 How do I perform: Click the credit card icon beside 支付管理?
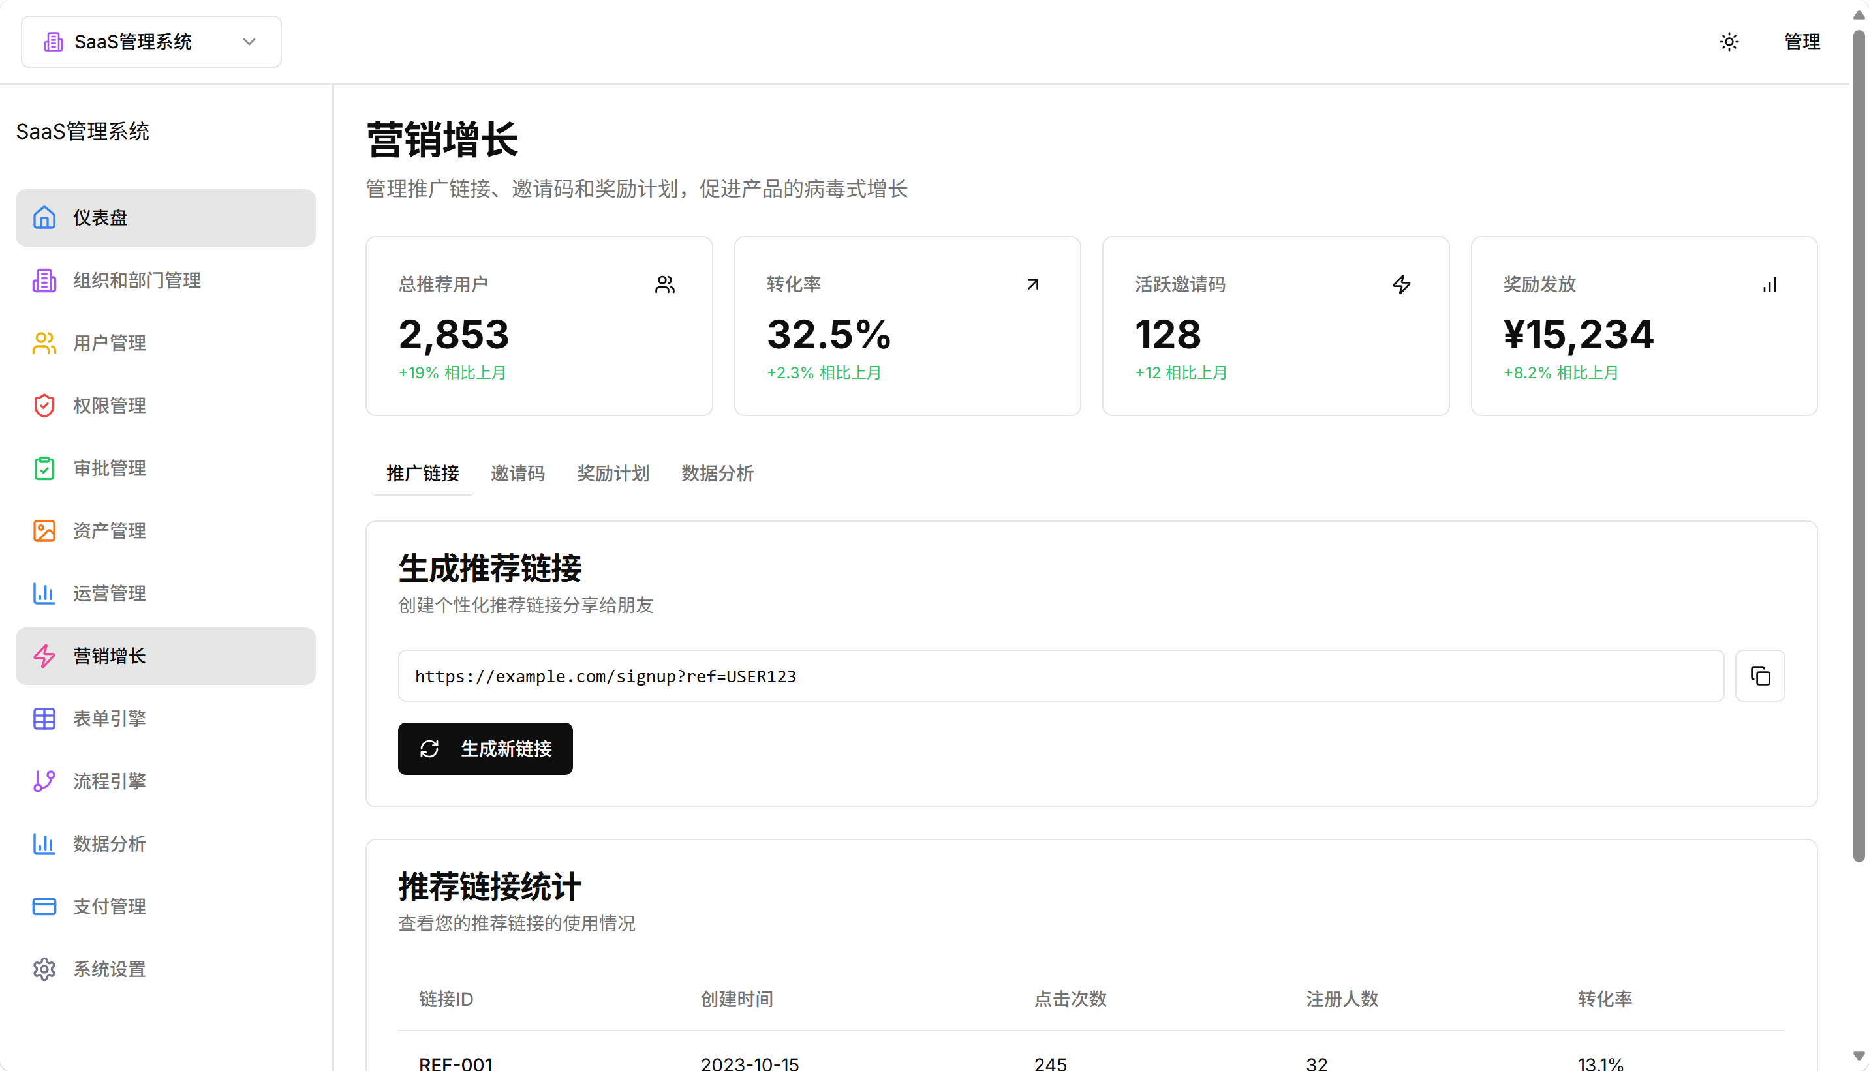coord(44,905)
